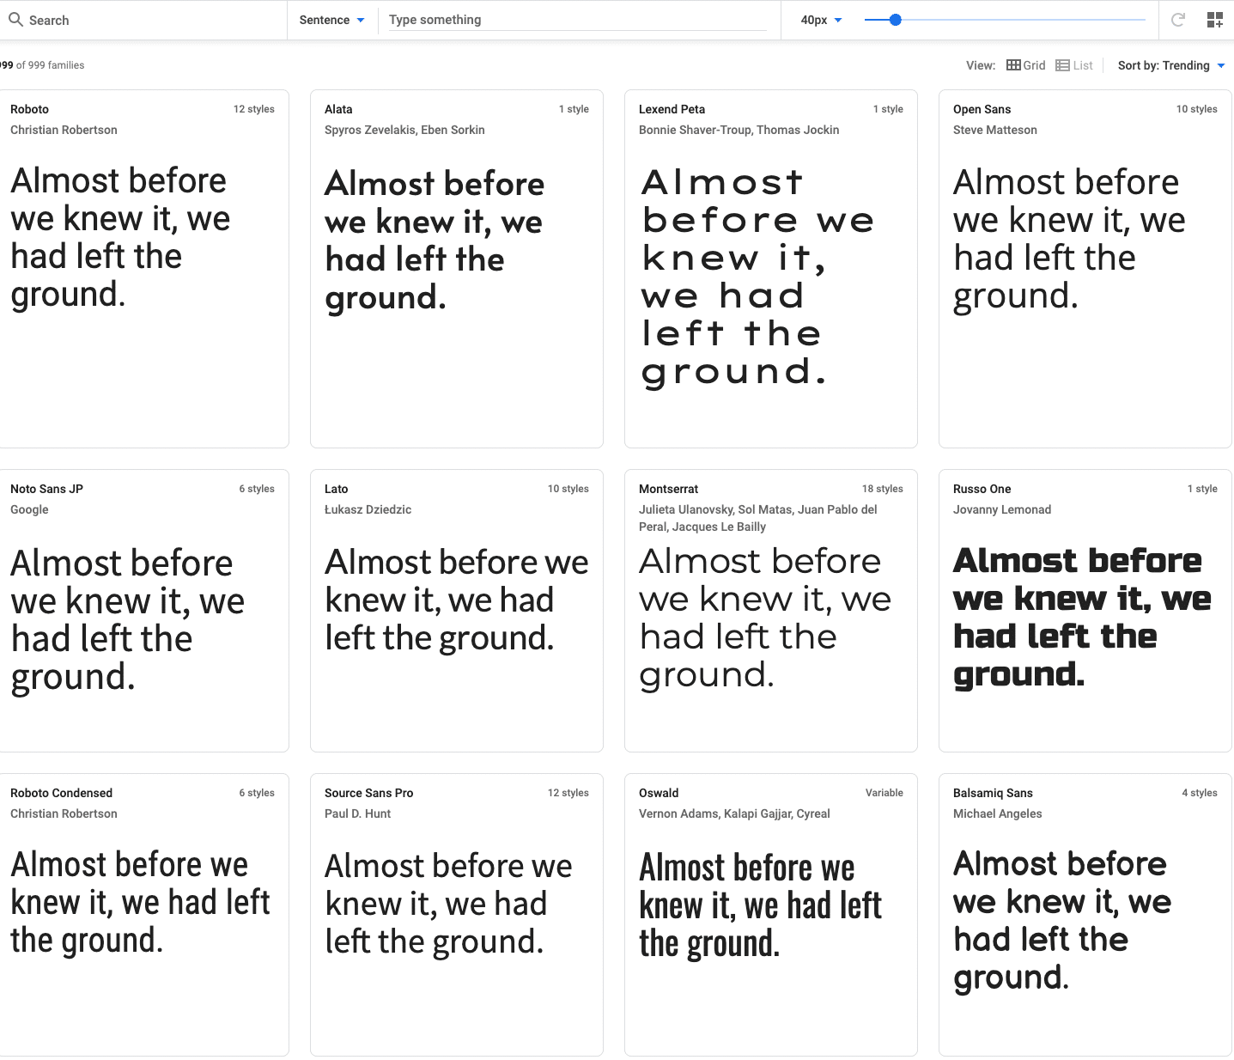Open the Sentence preview type dropdown
The width and height of the screenshot is (1234, 1060).
332,19
